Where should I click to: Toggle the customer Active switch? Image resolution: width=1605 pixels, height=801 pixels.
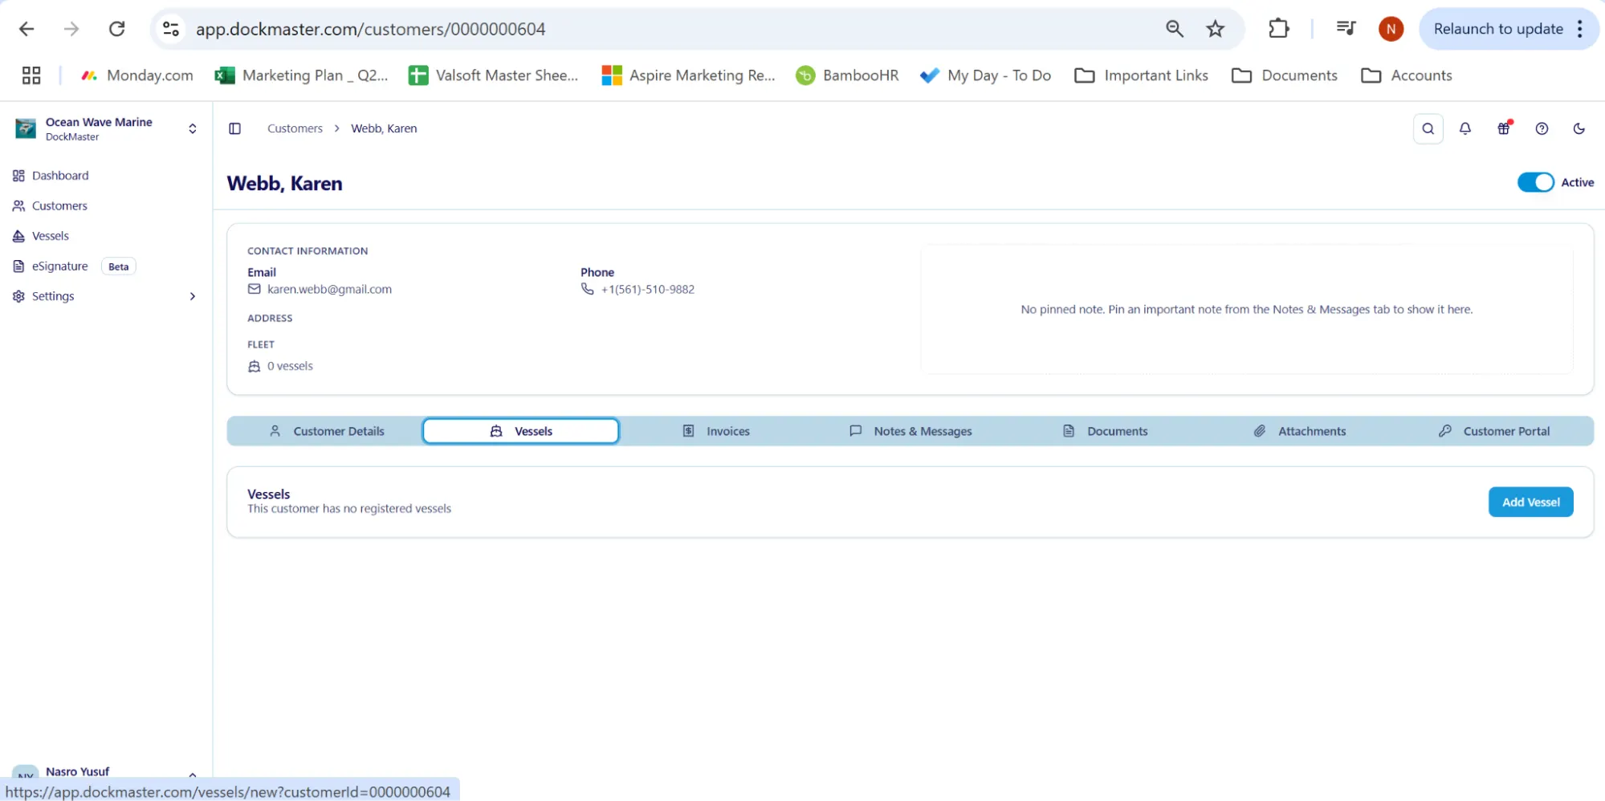[1534, 182]
